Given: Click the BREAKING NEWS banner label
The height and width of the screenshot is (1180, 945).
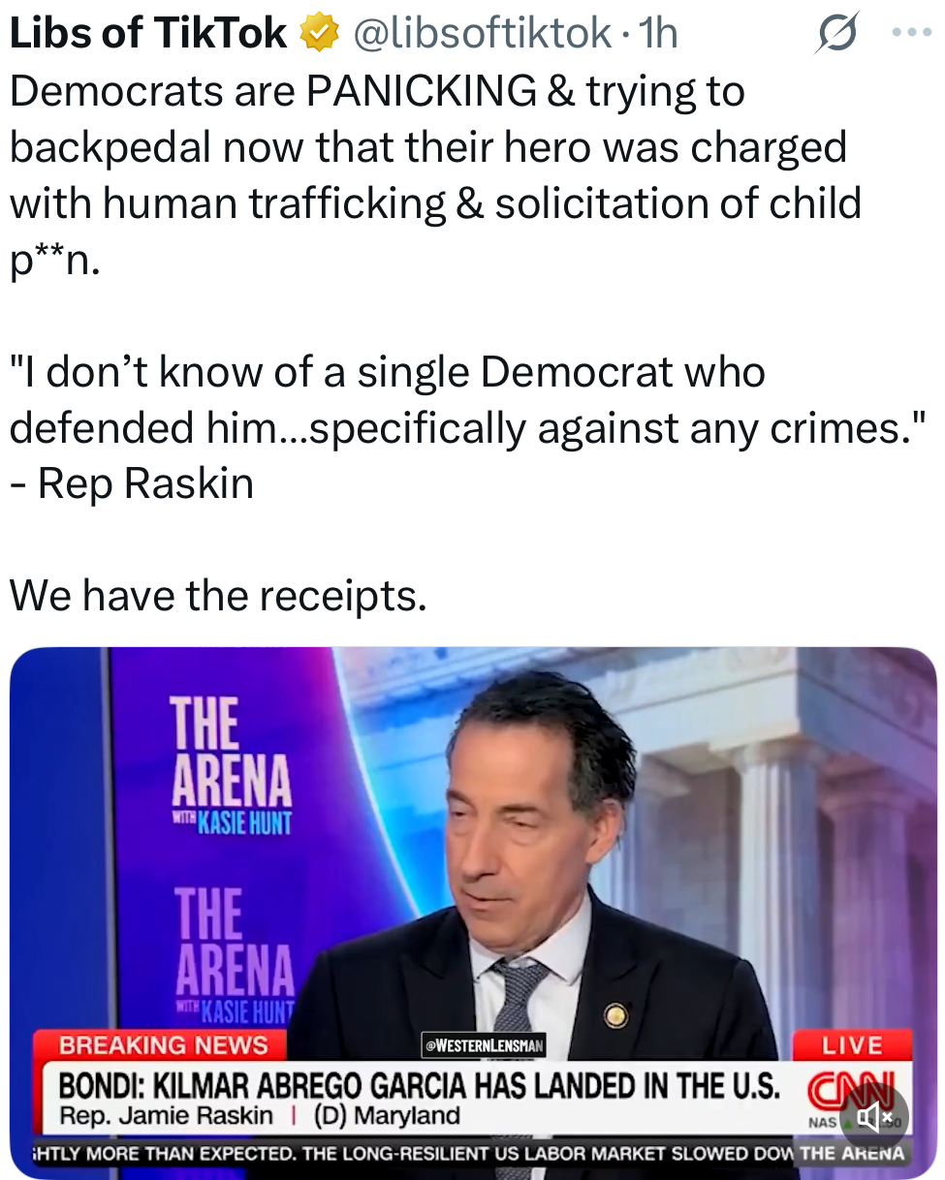Looking at the screenshot, I should [x=163, y=1044].
